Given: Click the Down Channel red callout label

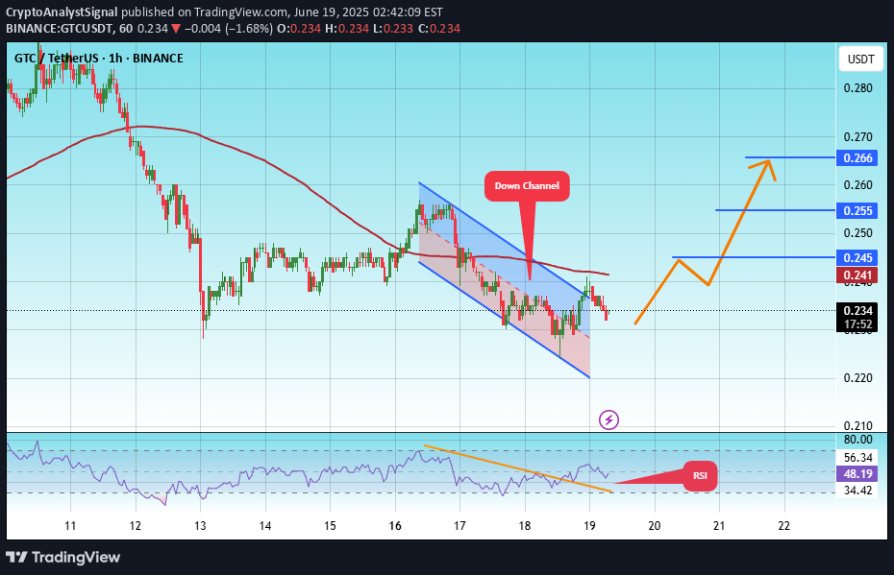Looking at the screenshot, I should click(527, 185).
